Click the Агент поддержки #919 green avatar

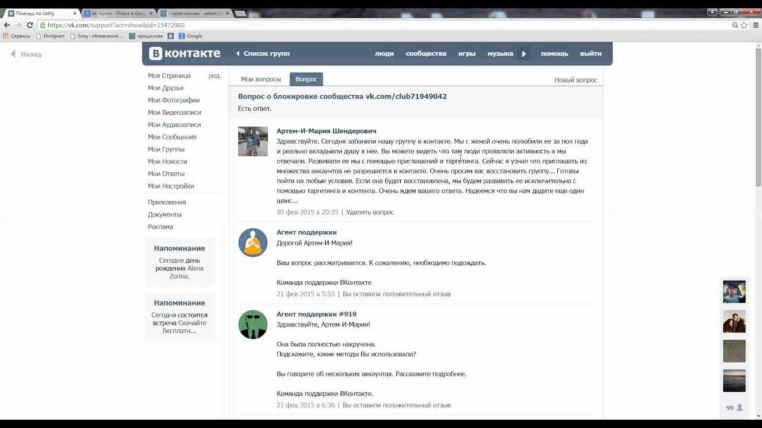[x=253, y=325]
